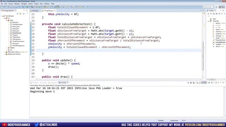Open the Run menu
The height and width of the screenshot is (127, 226).
pos(41,4)
